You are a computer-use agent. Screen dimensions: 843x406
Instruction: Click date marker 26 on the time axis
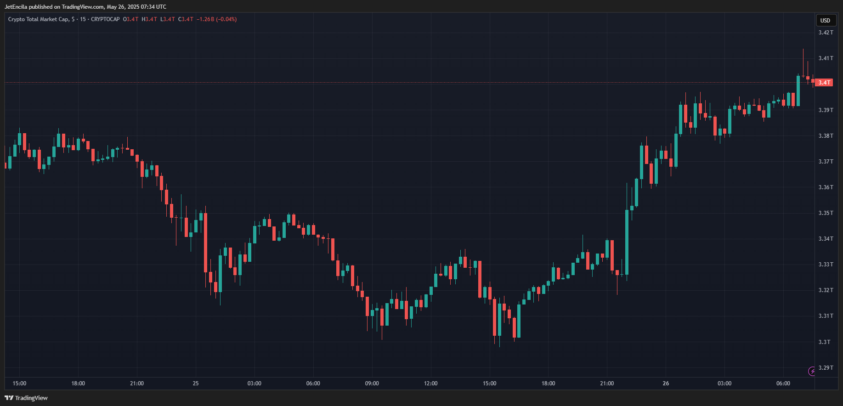(666, 383)
